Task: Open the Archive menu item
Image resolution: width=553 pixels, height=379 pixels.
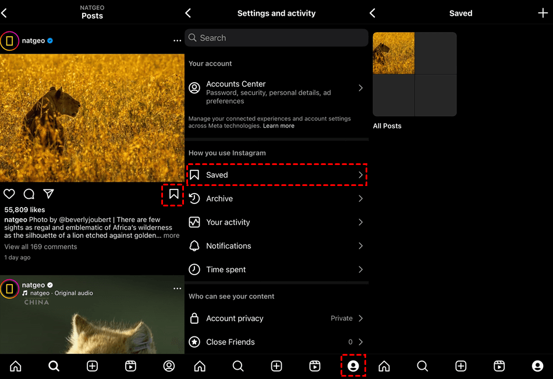Action: [276, 198]
